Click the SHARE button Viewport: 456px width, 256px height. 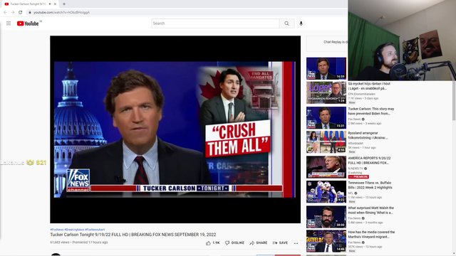(258, 243)
